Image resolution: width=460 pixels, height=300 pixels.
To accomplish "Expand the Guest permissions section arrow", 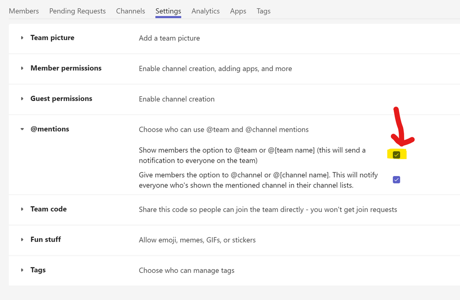I will 22,99.
